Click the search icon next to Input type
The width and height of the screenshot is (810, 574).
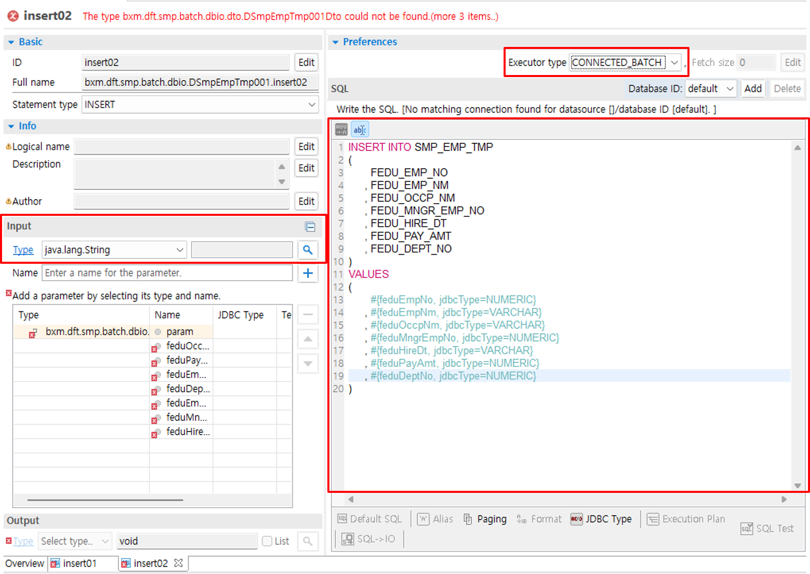click(x=307, y=249)
